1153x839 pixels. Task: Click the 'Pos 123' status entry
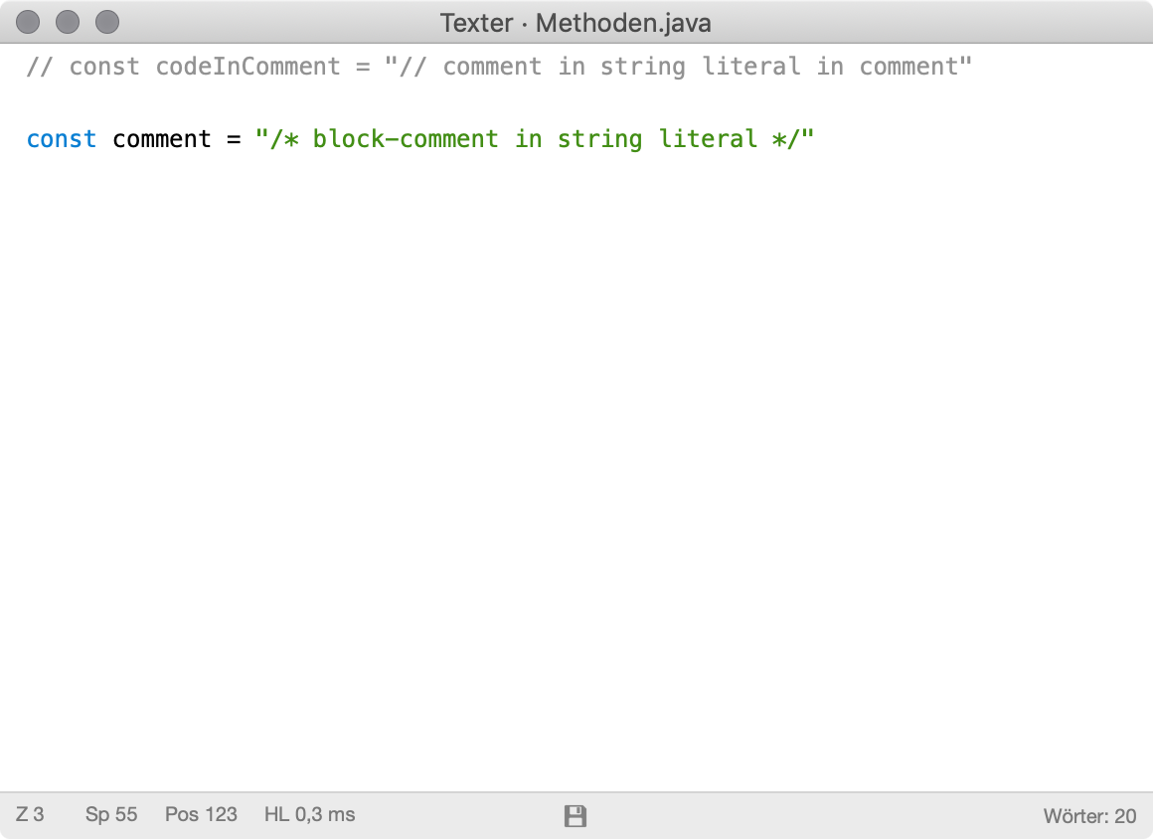coord(201,815)
